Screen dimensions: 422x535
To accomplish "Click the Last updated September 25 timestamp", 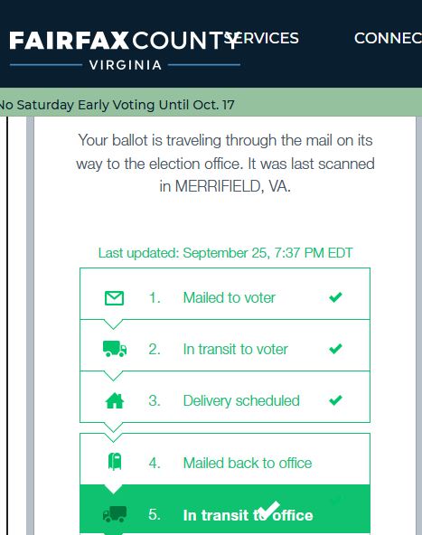I will click(x=225, y=253).
